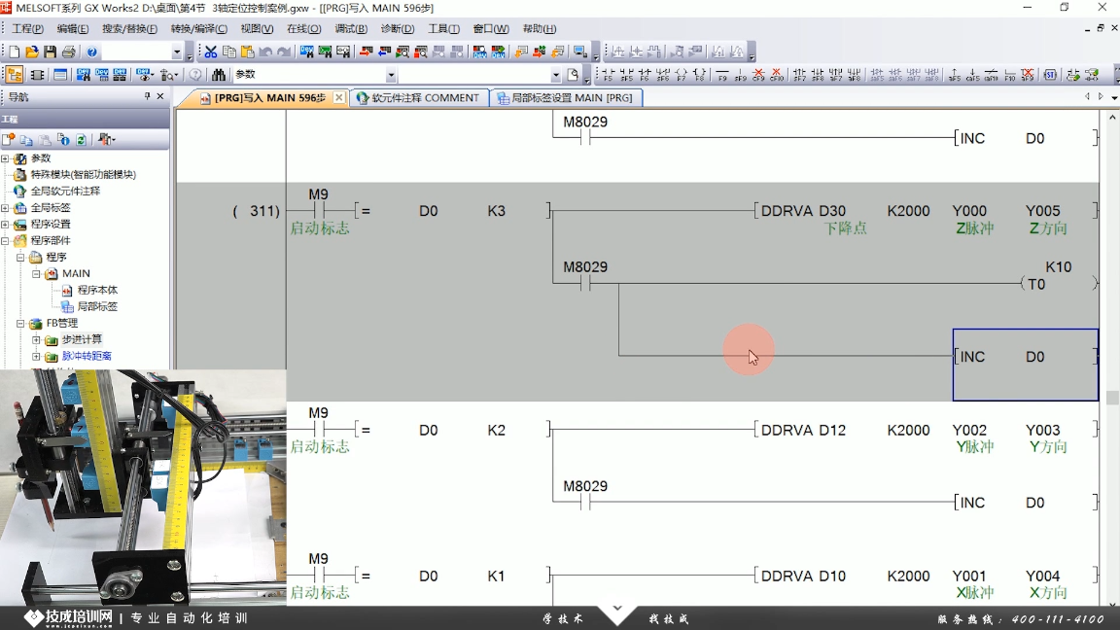Switch to 局部标签设置 MAIN [PRG] tab

pyautogui.click(x=567, y=98)
